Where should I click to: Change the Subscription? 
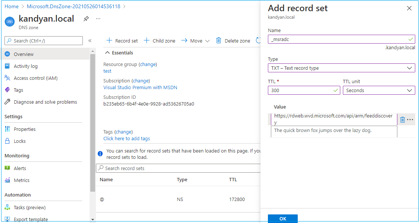(141, 81)
